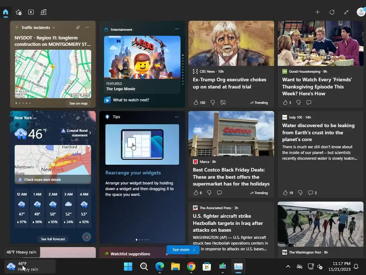Viewport: 366px width, 275px height.
Task: Click the muted volume tray icon
Action: click(320, 266)
